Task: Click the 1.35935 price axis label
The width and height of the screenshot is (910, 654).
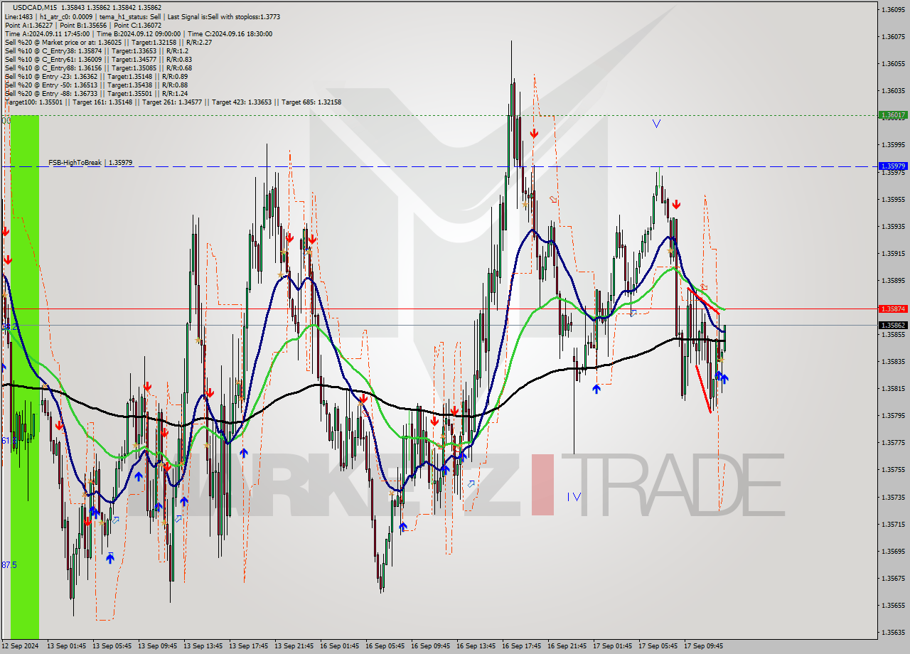Action: coord(893,226)
